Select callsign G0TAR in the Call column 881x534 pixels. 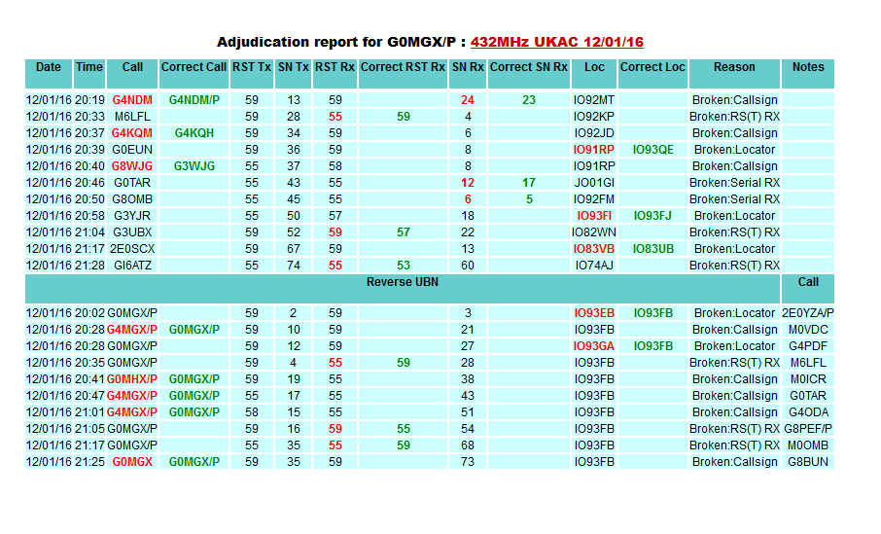coord(132,183)
